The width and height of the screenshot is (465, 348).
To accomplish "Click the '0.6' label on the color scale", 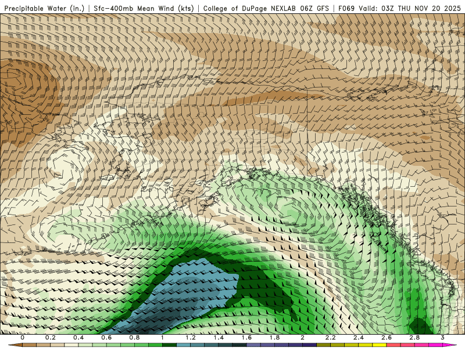I will tap(106, 338).
